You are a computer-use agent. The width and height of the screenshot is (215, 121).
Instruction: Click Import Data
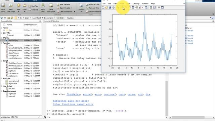[43, 8]
